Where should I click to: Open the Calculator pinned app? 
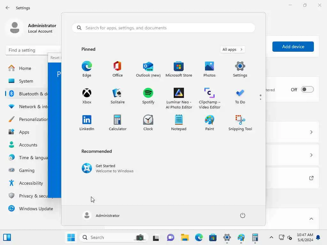tap(118, 123)
